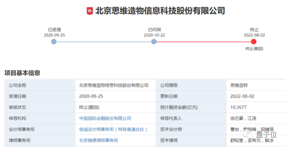Click the 2022-08-02 value in 更新日期 row
The image size is (286, 147).
242,96
